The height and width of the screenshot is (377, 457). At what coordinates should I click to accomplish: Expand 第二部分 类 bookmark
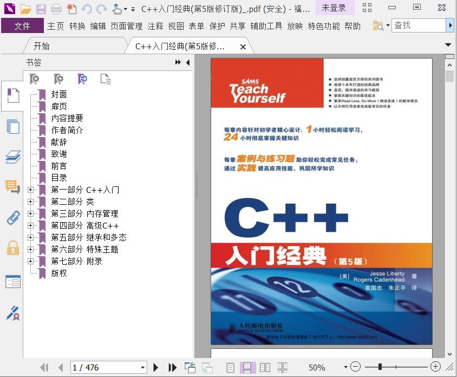pos(30,201)
